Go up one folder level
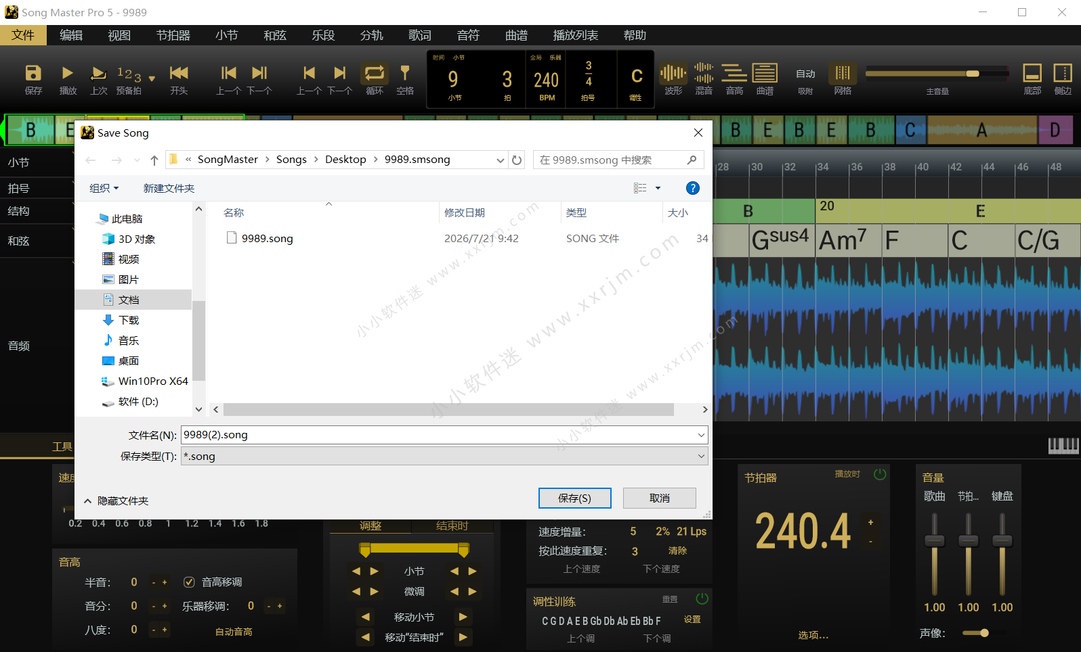The image size is (1081, 652). click(154, 160)
